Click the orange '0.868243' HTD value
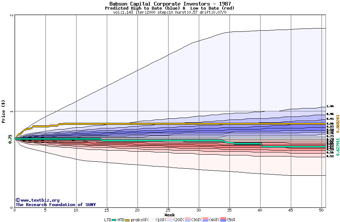This screenshot has width=340, height=222. pyautogui.click(x=338, y=124)
